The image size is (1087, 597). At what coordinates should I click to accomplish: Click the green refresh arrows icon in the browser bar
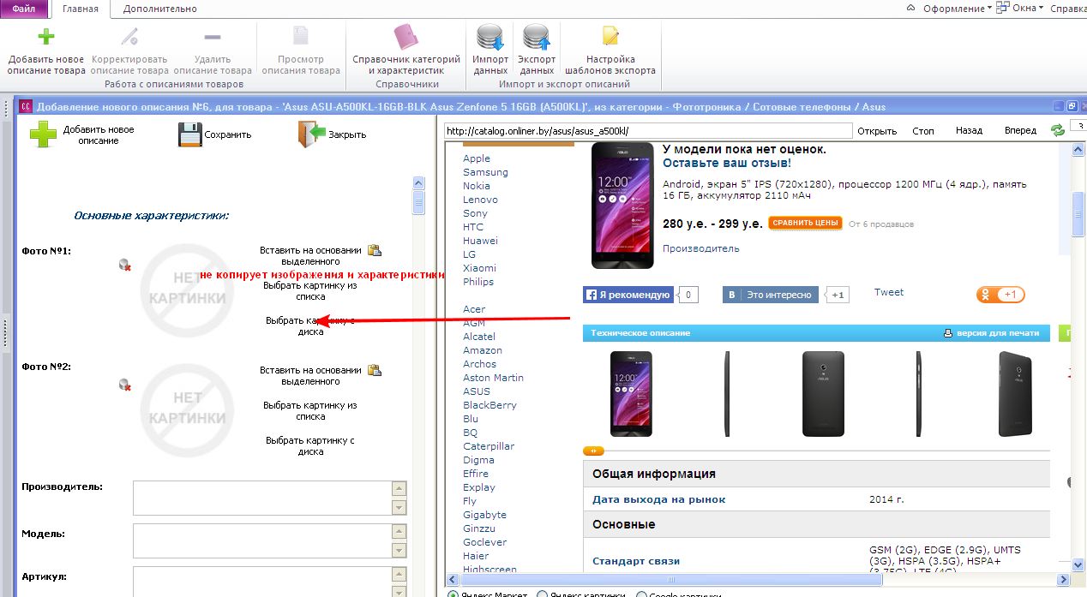pos(1058,130)
